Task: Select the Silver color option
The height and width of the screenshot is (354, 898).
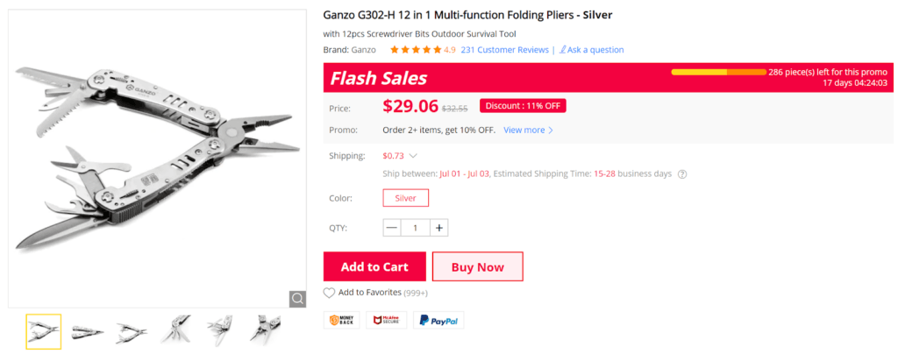Action: [405, 198]
